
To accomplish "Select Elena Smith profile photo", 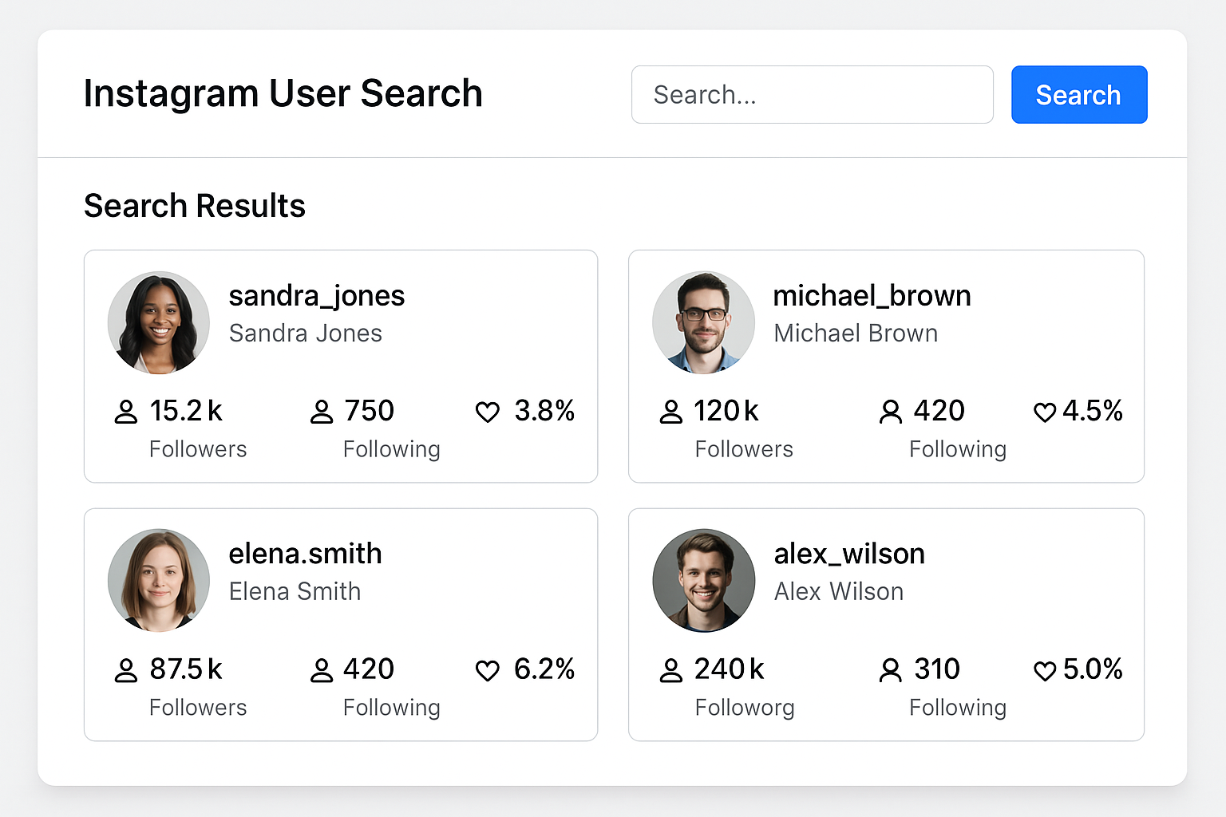I will (159, 580).
